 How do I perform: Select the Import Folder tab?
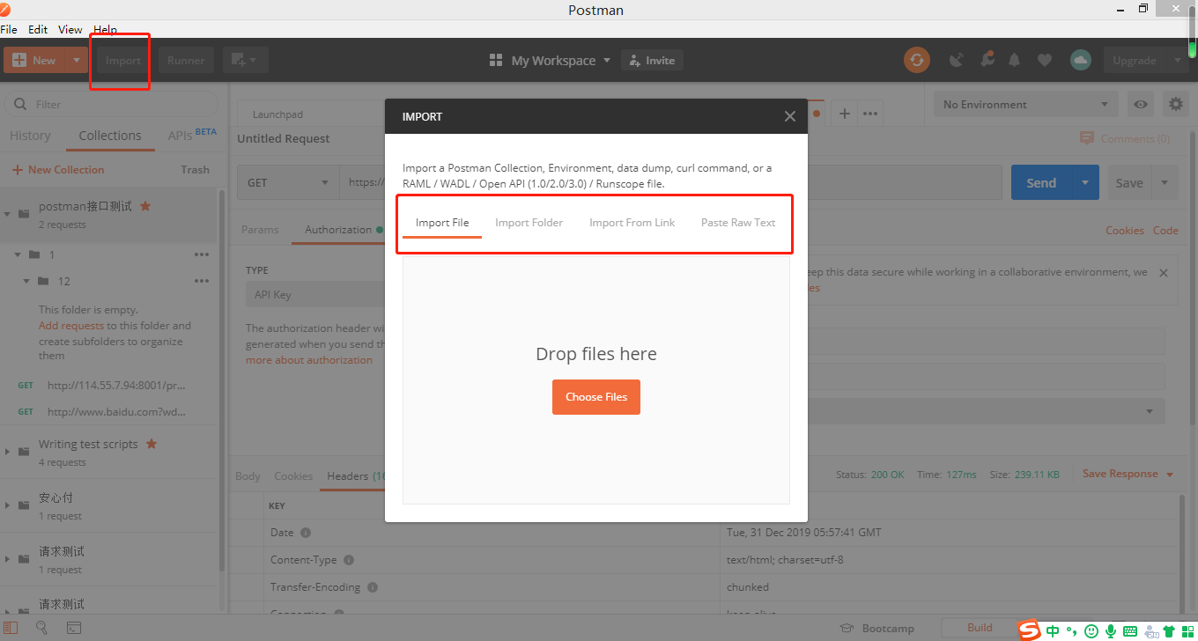[529, 222]
